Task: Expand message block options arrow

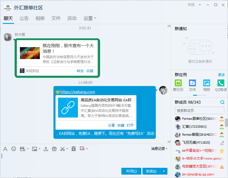Action: pyautogui.click(x=87, y=149)
